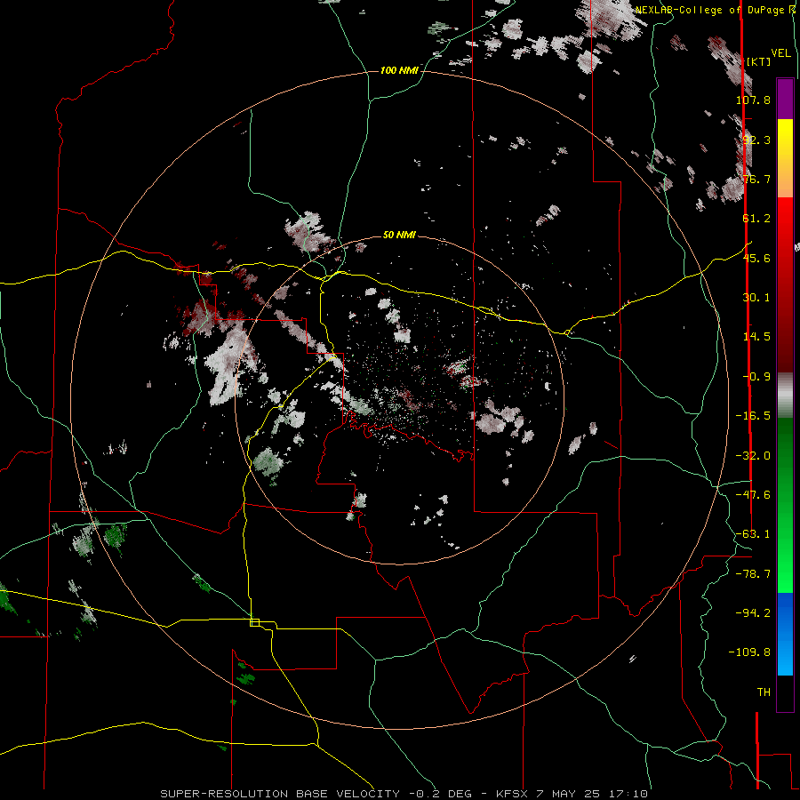Viewport: 800px width, 800px height.
Task: Pick the gray near-zero segment of the velocity scale
Action: (785, 395)
